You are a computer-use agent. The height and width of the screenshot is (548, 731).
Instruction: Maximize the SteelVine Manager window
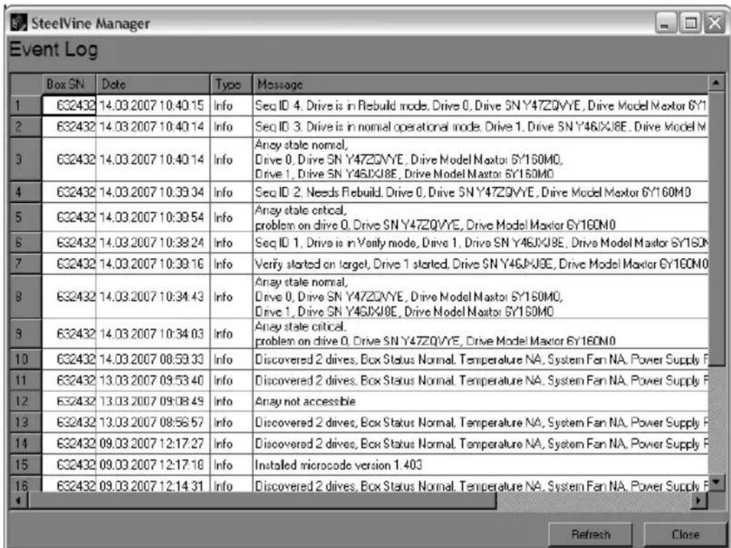(x=690, y=23)
